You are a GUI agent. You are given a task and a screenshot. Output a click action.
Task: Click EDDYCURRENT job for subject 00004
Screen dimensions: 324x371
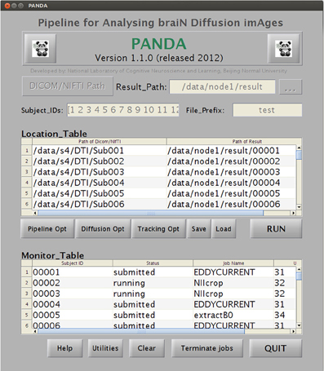coord(233,304)
